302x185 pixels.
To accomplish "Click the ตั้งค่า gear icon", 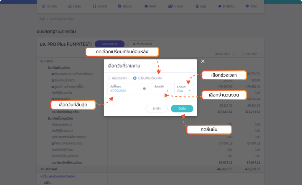I will click(x=247, y=6).
